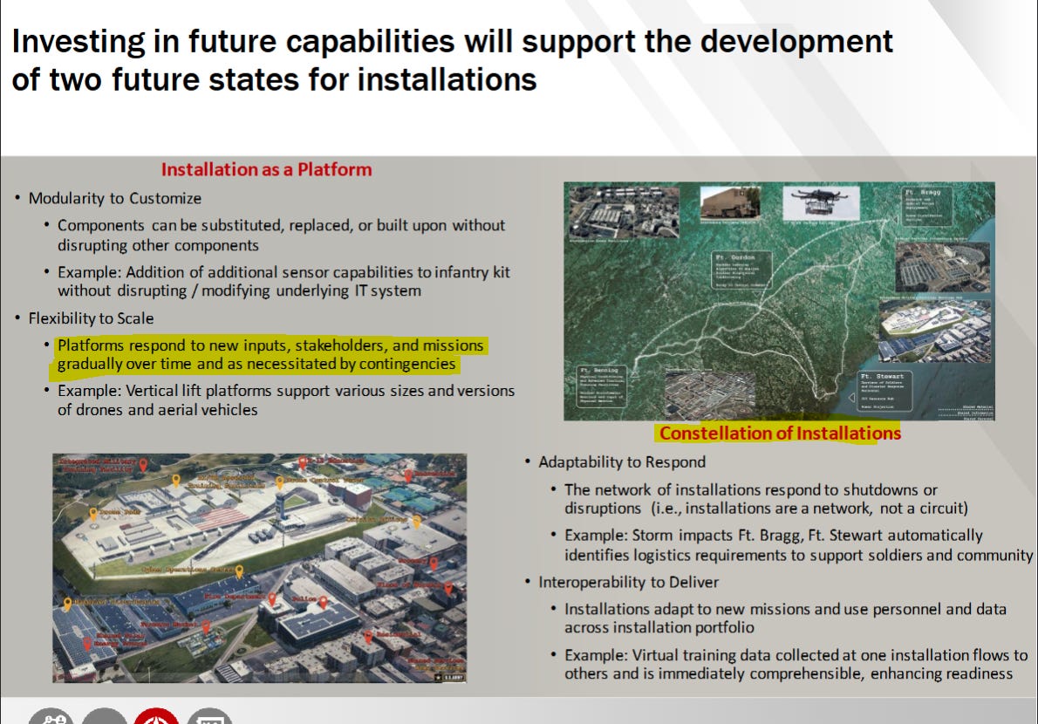Click the red pin beside Integrated Military Training Facility
The image size is (1038, 724).
pyautogui.click(x=143, y=465)
